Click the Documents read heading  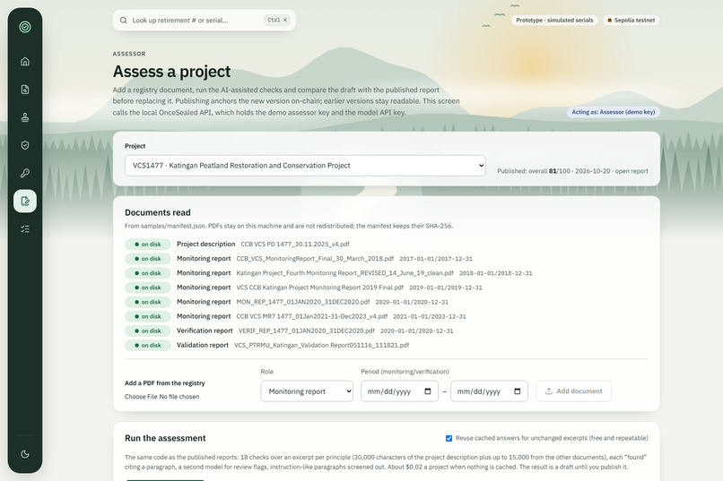(x=158, y=212)
